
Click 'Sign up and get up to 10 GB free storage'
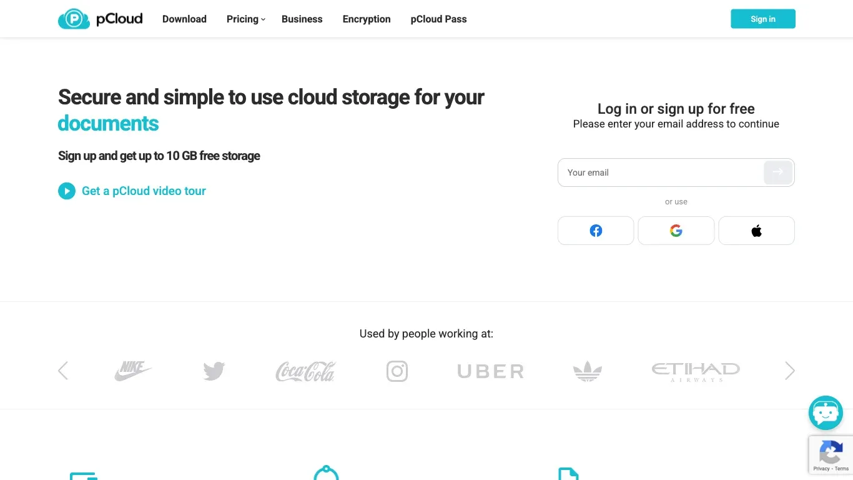(159, 156)
